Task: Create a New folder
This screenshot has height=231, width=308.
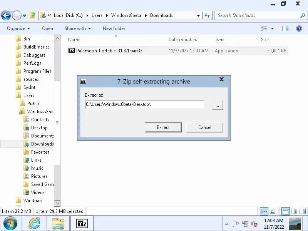Action: [114, 28]
